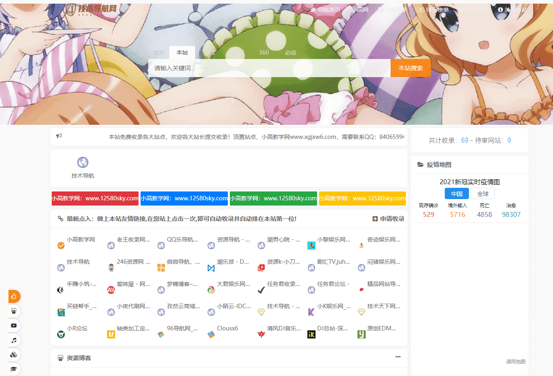Click the 资源k-小刀 red favicon
This screenshot has width=553, height=376.
tap(261, 267)
